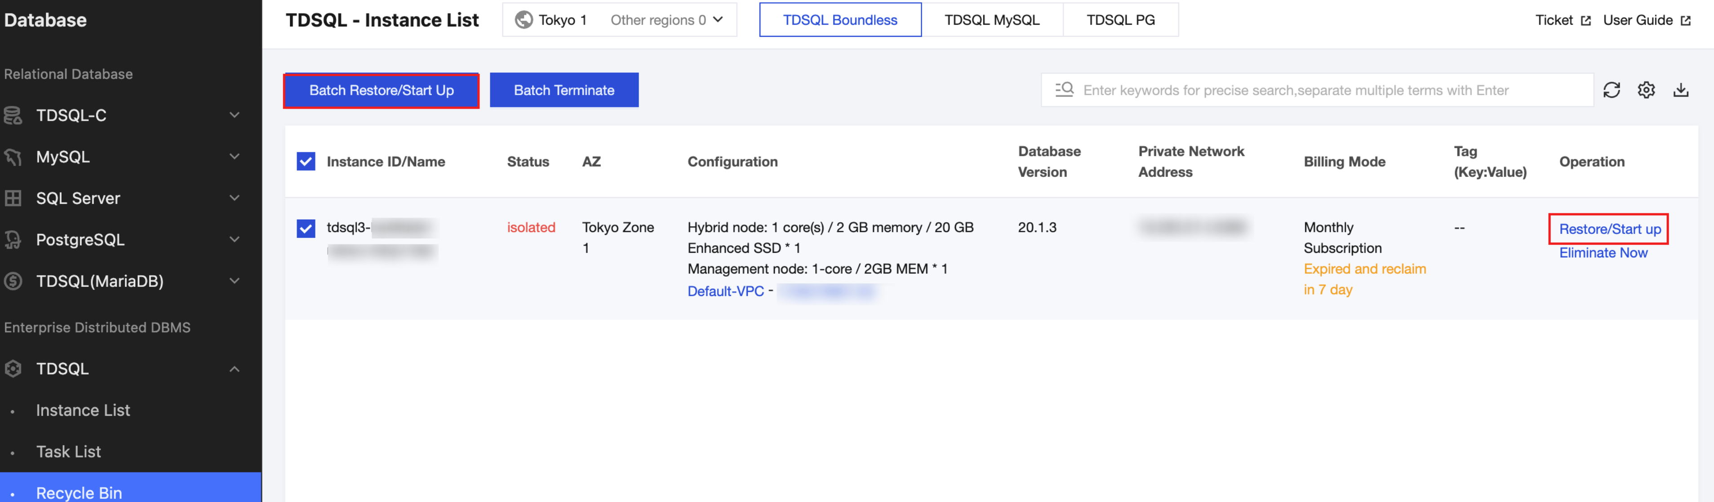This screenshot has width=1714, height=502.
Task: Expand the TDSQL-C sidebar menu
Action: 234,115
